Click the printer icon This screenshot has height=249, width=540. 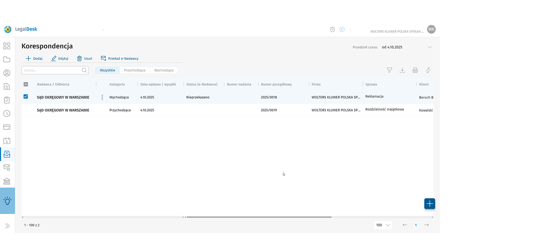pyautogui.click(x=415, y=70)
